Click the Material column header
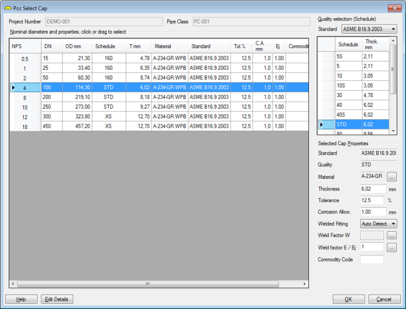This screenshot has height=309, width=406. pyautogui.click(x=170, y=46)
